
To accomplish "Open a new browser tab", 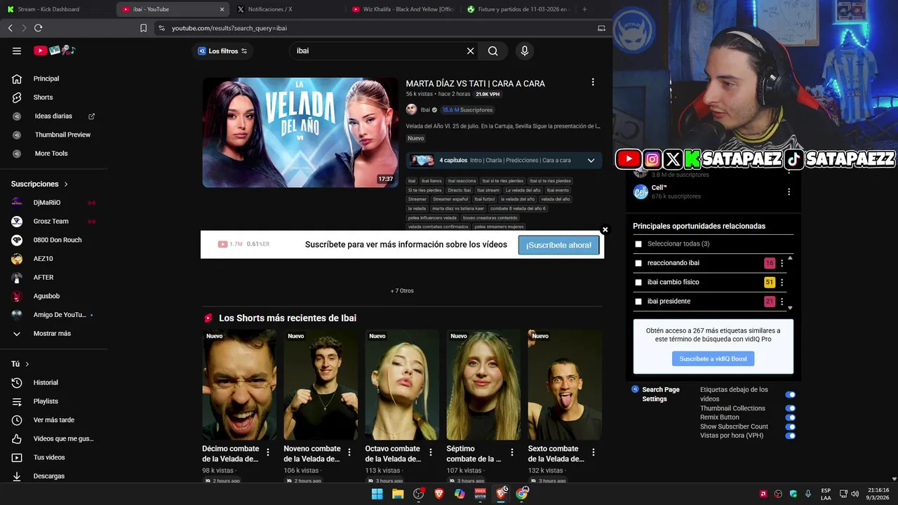I will pyautogui.click(x=584, y=9).
